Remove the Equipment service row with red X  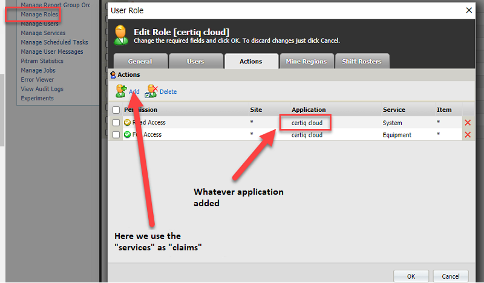point(468,135)
